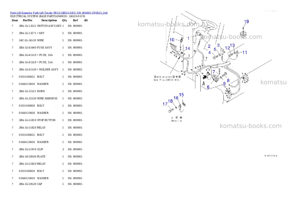Viewport: 287px width, 203px height.
Task: Click the HORN description
Action: coord(41,91)
